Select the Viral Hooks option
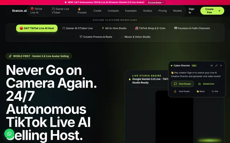Image resolution: width=230 pixels, height=143 pixels. click(x=182, y=92)
